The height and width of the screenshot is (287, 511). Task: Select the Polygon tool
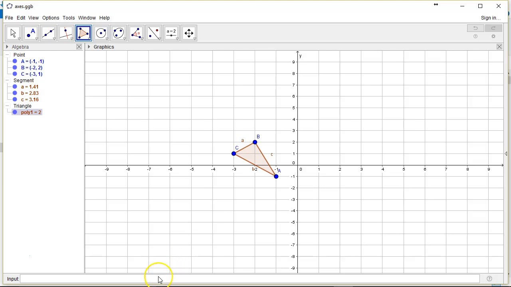(x=83, y=33)
